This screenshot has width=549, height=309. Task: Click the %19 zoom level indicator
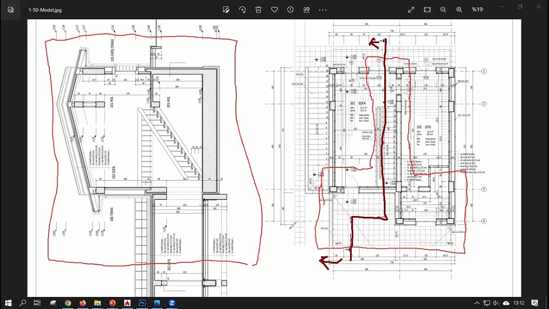click(x=477, y=9)
